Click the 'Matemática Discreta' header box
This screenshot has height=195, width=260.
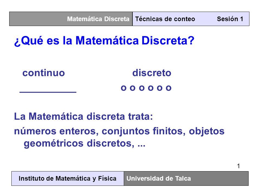71,19
